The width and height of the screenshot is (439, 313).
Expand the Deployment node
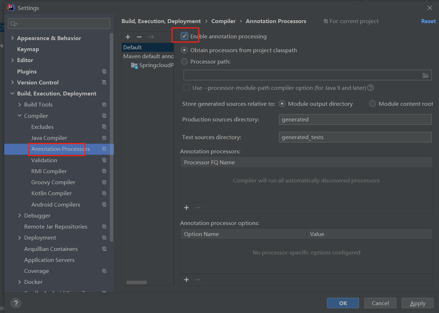pyautogui.click(x=20, y=237)
